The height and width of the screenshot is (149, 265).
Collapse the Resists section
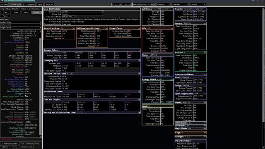click(205, 9)
